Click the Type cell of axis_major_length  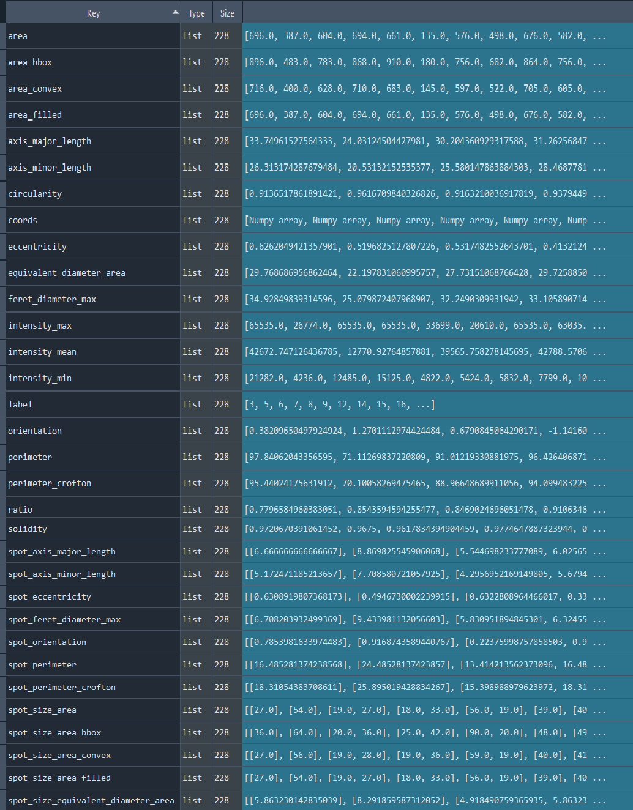point(192,141)
